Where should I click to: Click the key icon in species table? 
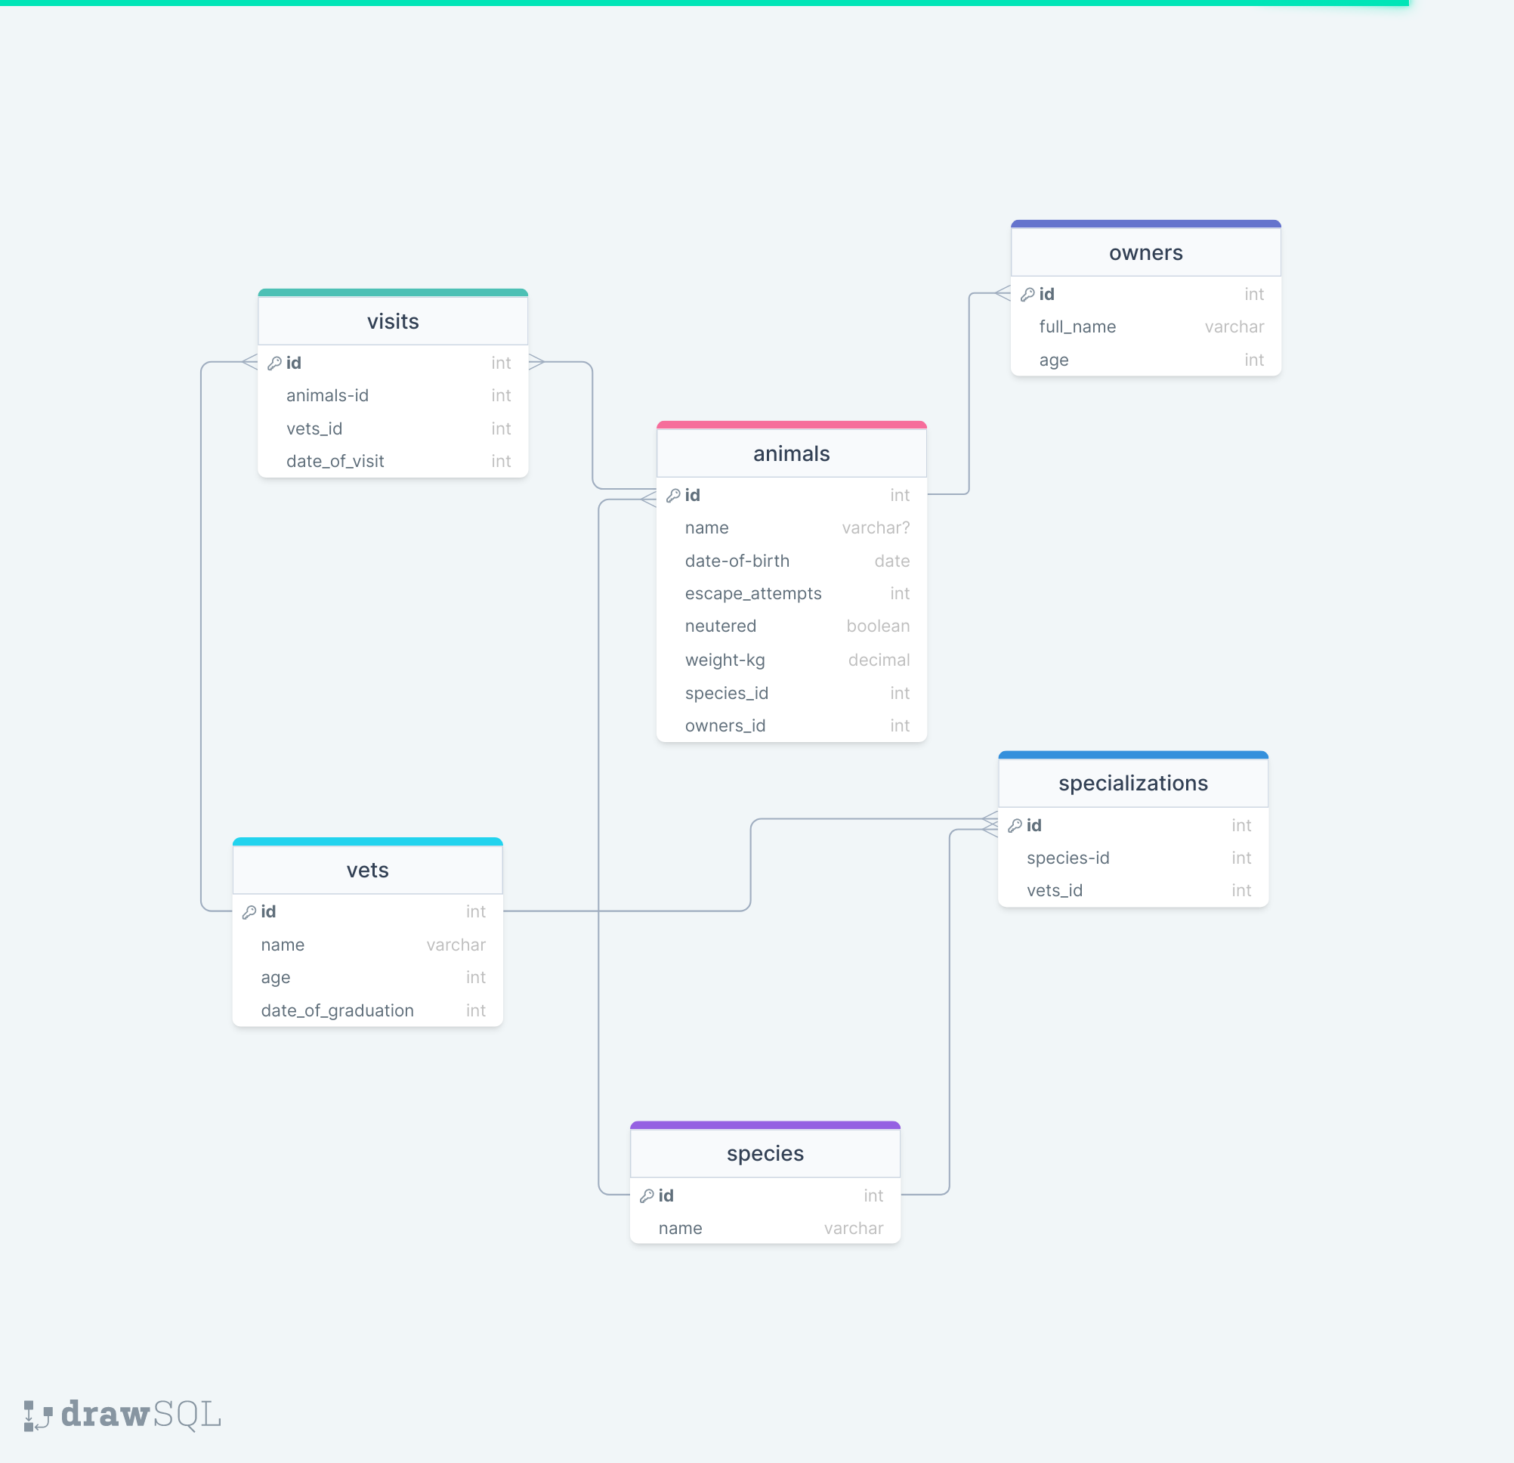[x=647, y=1195]
